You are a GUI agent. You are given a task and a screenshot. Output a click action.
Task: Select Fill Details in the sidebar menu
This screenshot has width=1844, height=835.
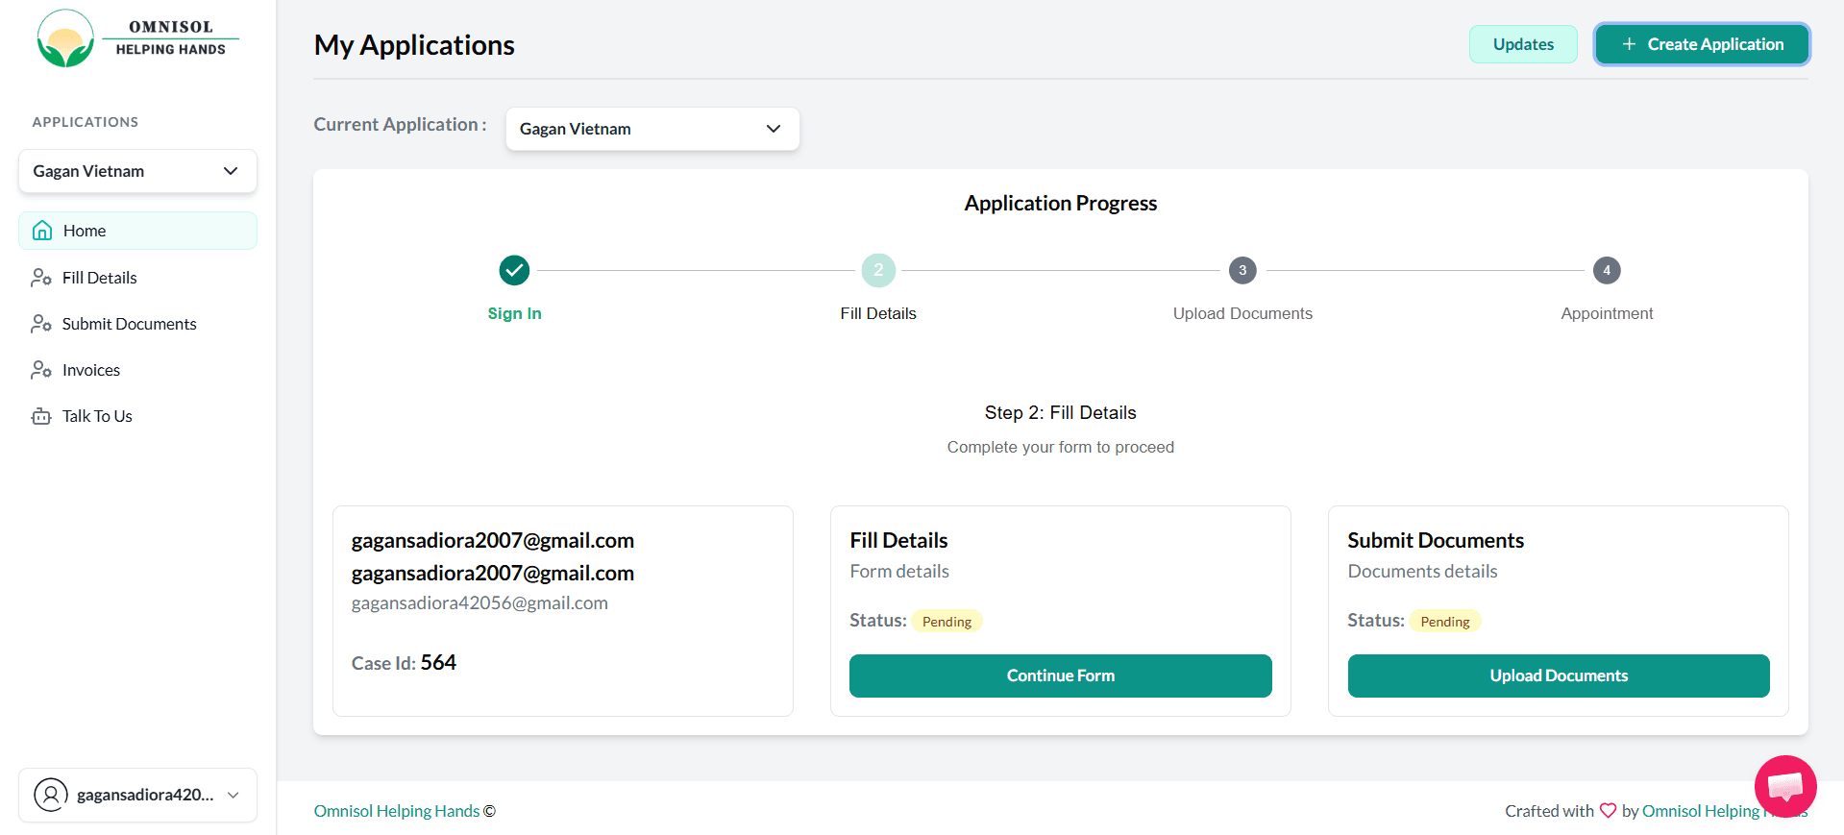pos(98,277)
